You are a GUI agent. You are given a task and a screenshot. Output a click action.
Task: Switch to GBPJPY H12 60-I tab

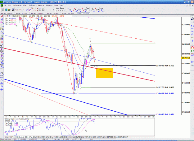click(37, 13)
